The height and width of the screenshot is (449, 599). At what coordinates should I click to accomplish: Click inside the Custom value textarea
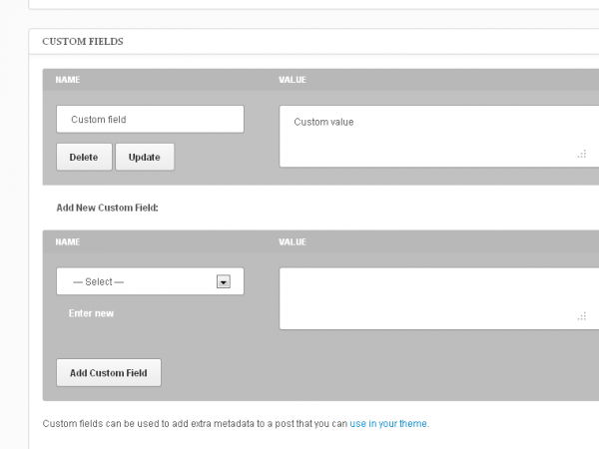[x=439, y=137]
